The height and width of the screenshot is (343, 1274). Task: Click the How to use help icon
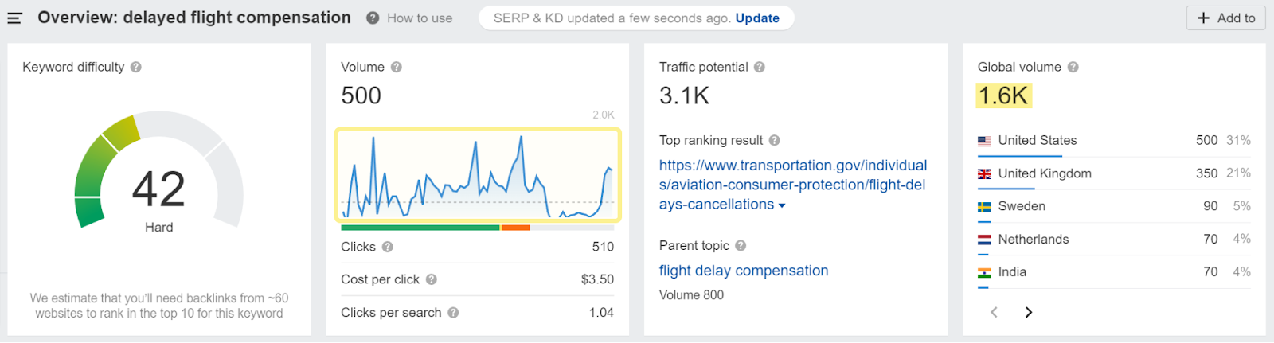(x=373, y=18)
